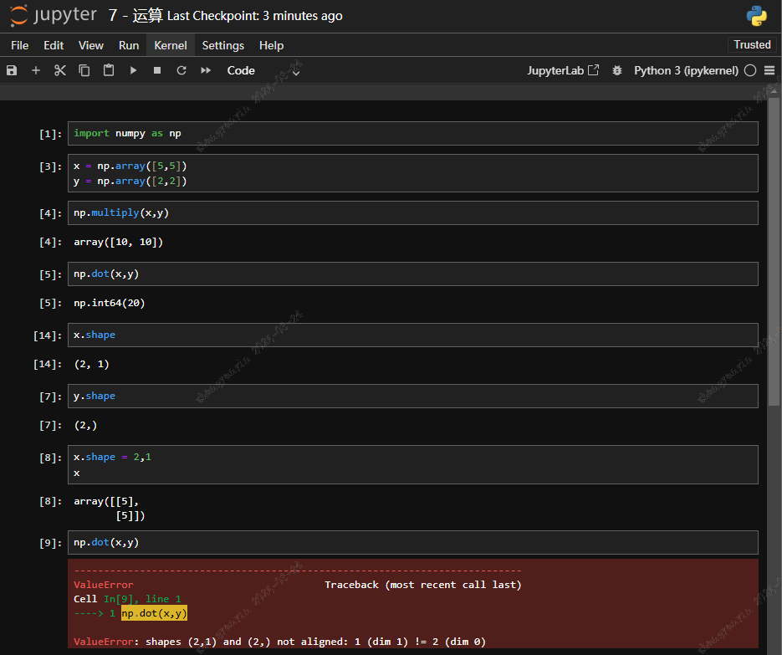Rename the notebook title '7 - 运算'
This screenshot has height=655, width=782.
(x=135, y=15)
